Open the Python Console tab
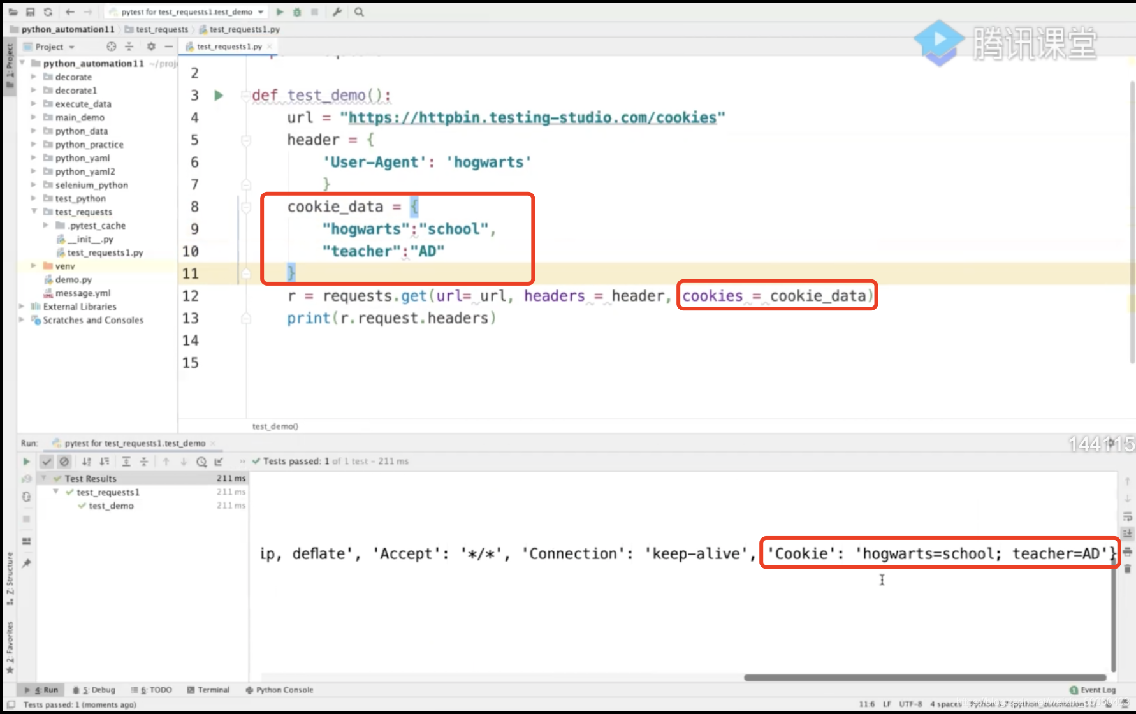This screenshot has height=714, width=1136. click(280, 690)
